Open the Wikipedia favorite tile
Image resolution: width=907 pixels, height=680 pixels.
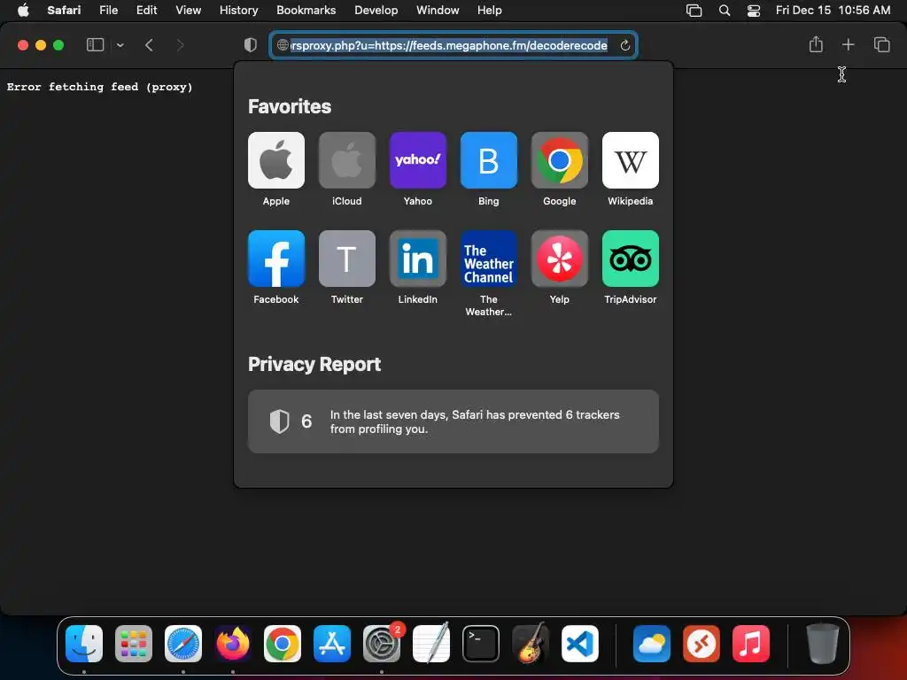(x=631, y=160)
